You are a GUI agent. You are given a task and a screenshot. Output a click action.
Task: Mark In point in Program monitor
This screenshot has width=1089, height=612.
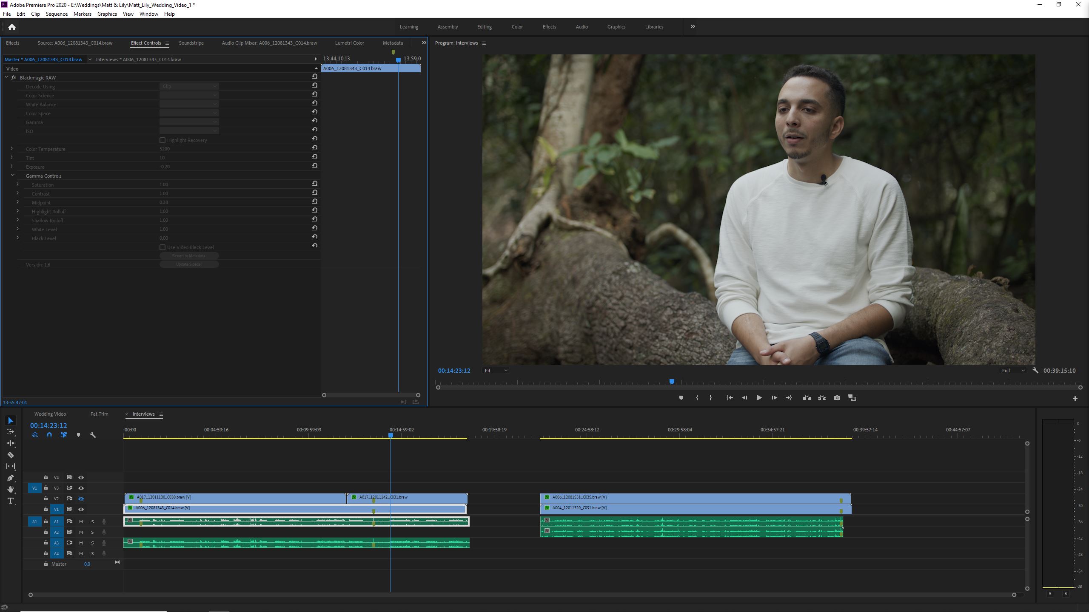coord(697,398)
